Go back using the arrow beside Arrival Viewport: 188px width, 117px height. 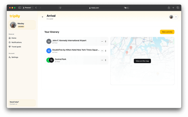[x=43, y=17]
